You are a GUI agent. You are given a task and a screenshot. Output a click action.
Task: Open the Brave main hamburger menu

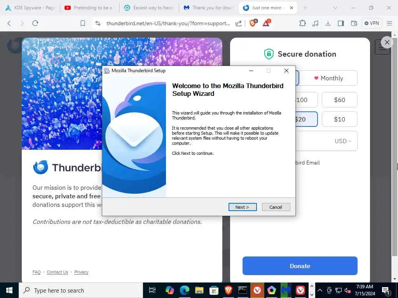pyautogui.click(x=389, y=23)
